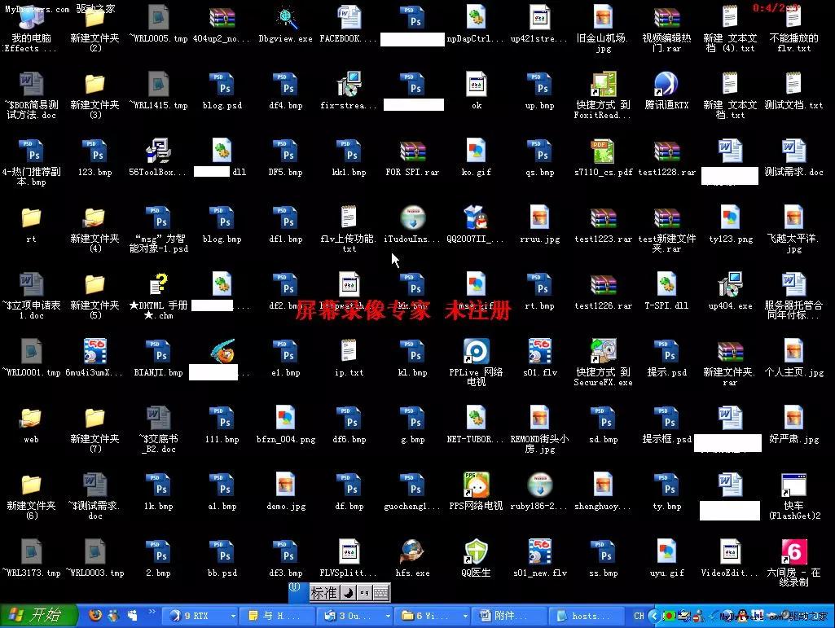Open CH language bar indicator

click(639, 617)
